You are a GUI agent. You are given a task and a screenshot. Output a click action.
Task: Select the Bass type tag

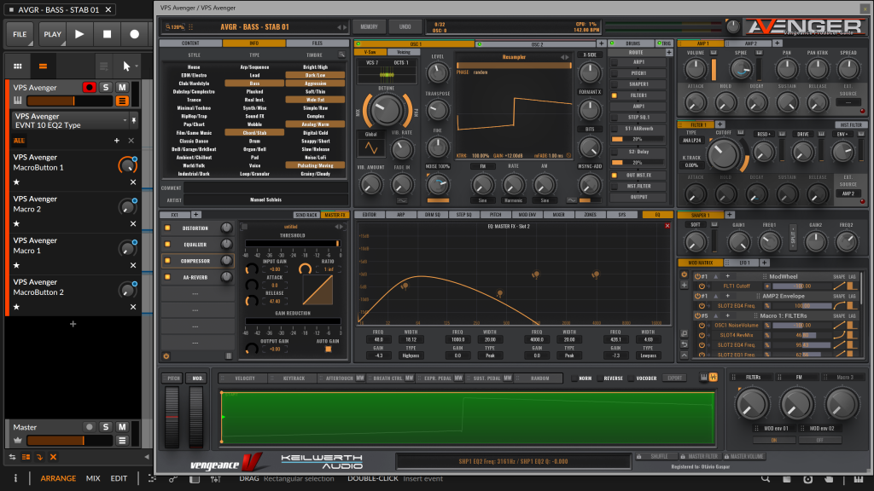[254, 83]
